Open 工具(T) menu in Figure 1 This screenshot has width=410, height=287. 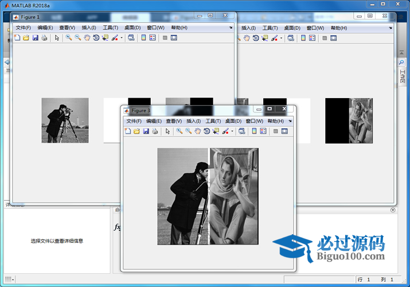[110, 28]
